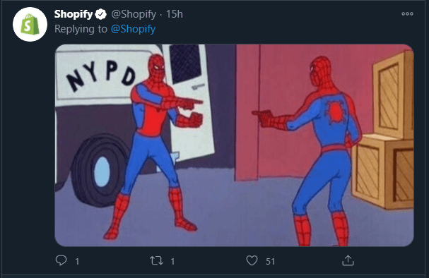429x278 pixels.
Task: Follow the blue @Shopify reply link
Action: (x=133, y=29)
